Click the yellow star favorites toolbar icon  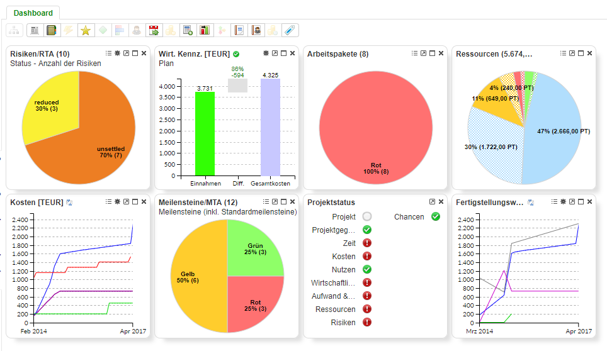coord(86,30)
